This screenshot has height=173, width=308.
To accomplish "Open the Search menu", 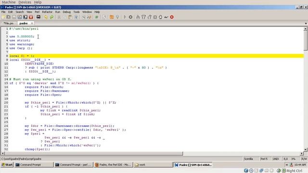I will click(x=20, y=12).
